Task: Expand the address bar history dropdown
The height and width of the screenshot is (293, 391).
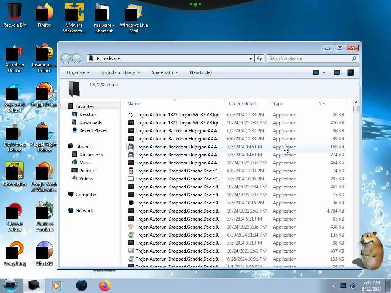Action: [250, 58]
